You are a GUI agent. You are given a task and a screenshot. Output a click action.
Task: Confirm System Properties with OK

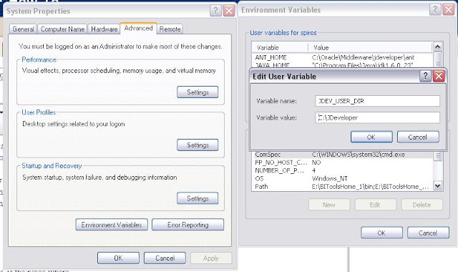coord(118,258)
